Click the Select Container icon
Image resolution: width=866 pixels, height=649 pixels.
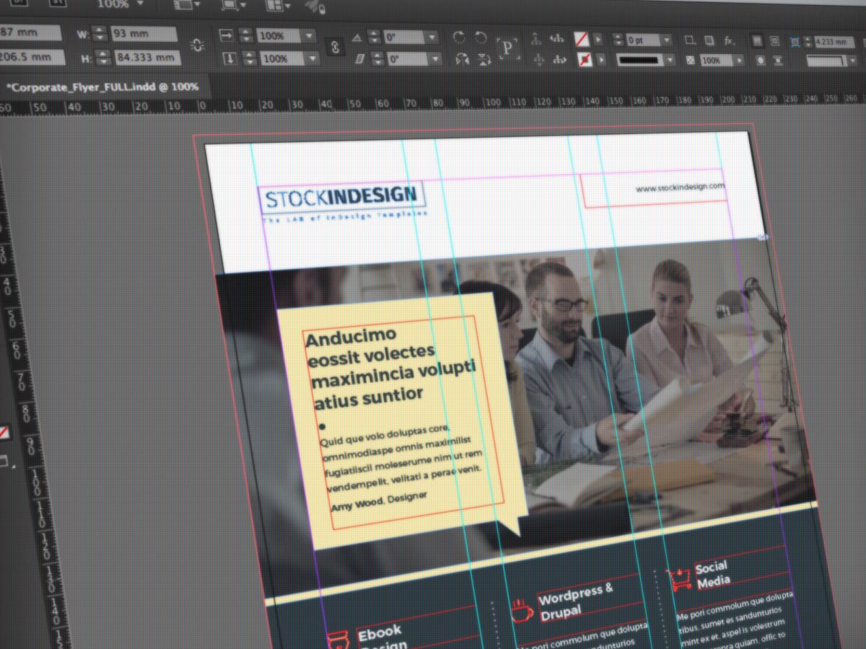(537, 38)
